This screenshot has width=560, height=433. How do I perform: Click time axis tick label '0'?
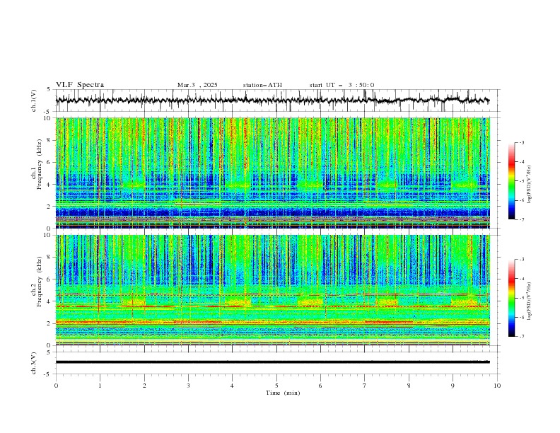click(x=56, y=386)
